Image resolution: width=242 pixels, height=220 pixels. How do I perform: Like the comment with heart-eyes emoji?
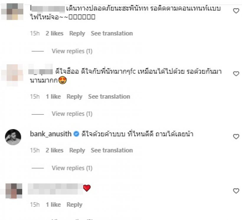(x=236, y=74)
